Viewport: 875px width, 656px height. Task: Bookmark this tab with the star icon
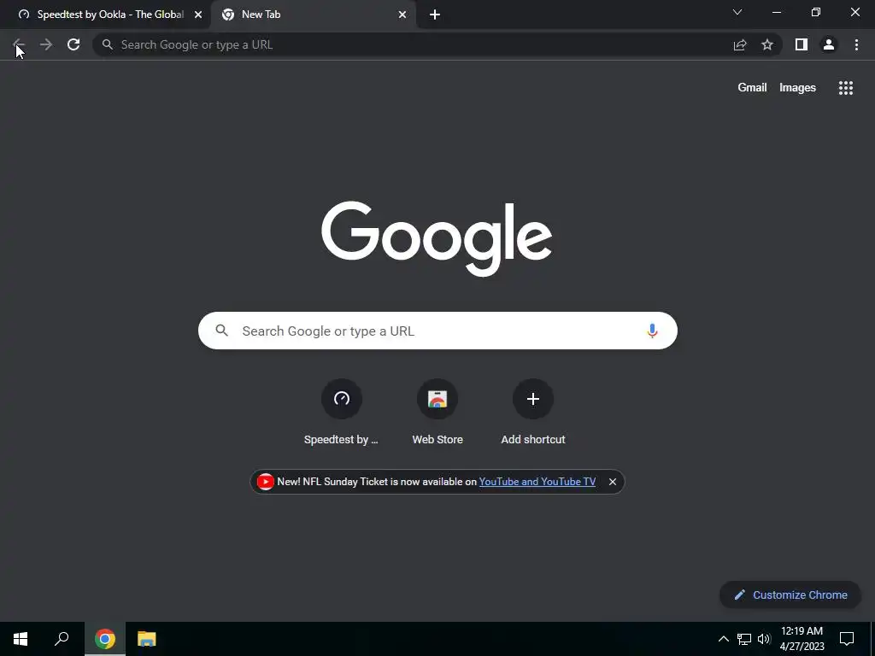(767, 44)
